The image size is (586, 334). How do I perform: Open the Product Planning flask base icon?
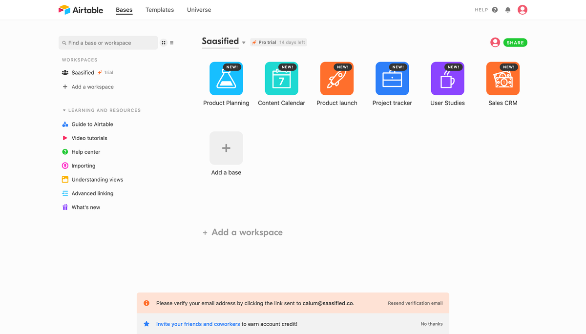pyautogui.click(x=226, y=79)
